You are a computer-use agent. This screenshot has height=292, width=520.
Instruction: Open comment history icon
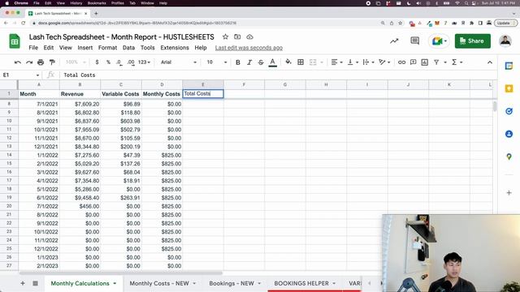(414, 41)
